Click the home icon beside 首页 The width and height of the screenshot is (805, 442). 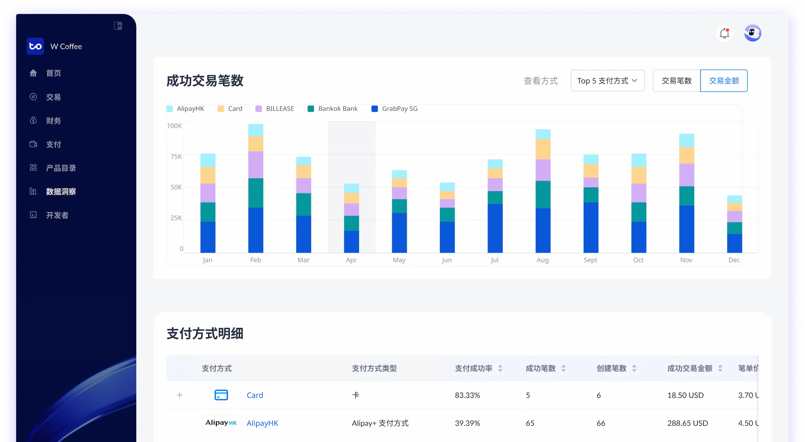(x=33, y=73)
